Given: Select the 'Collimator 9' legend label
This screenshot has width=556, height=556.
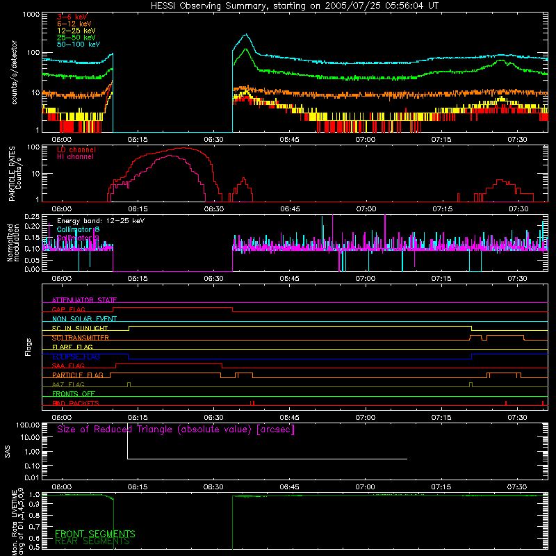Looking at the screenshot, I should click(78, 238).
